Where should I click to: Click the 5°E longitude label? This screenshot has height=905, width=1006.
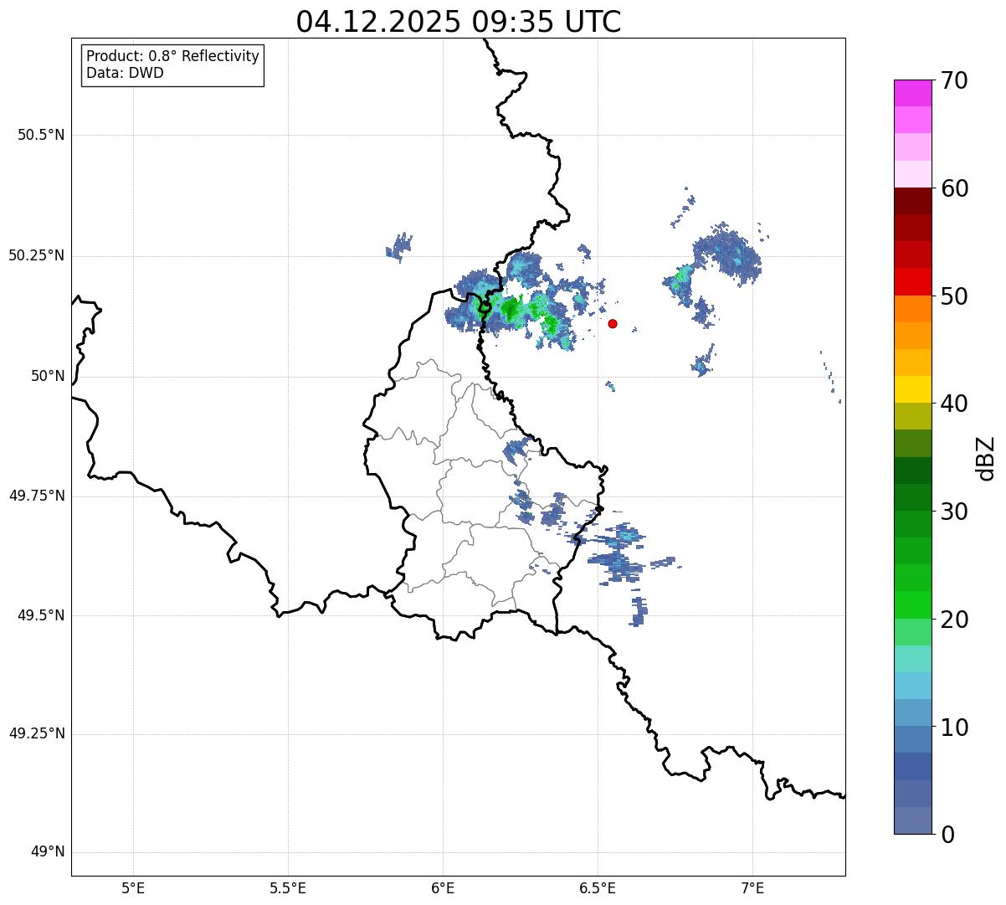point(133,887)
